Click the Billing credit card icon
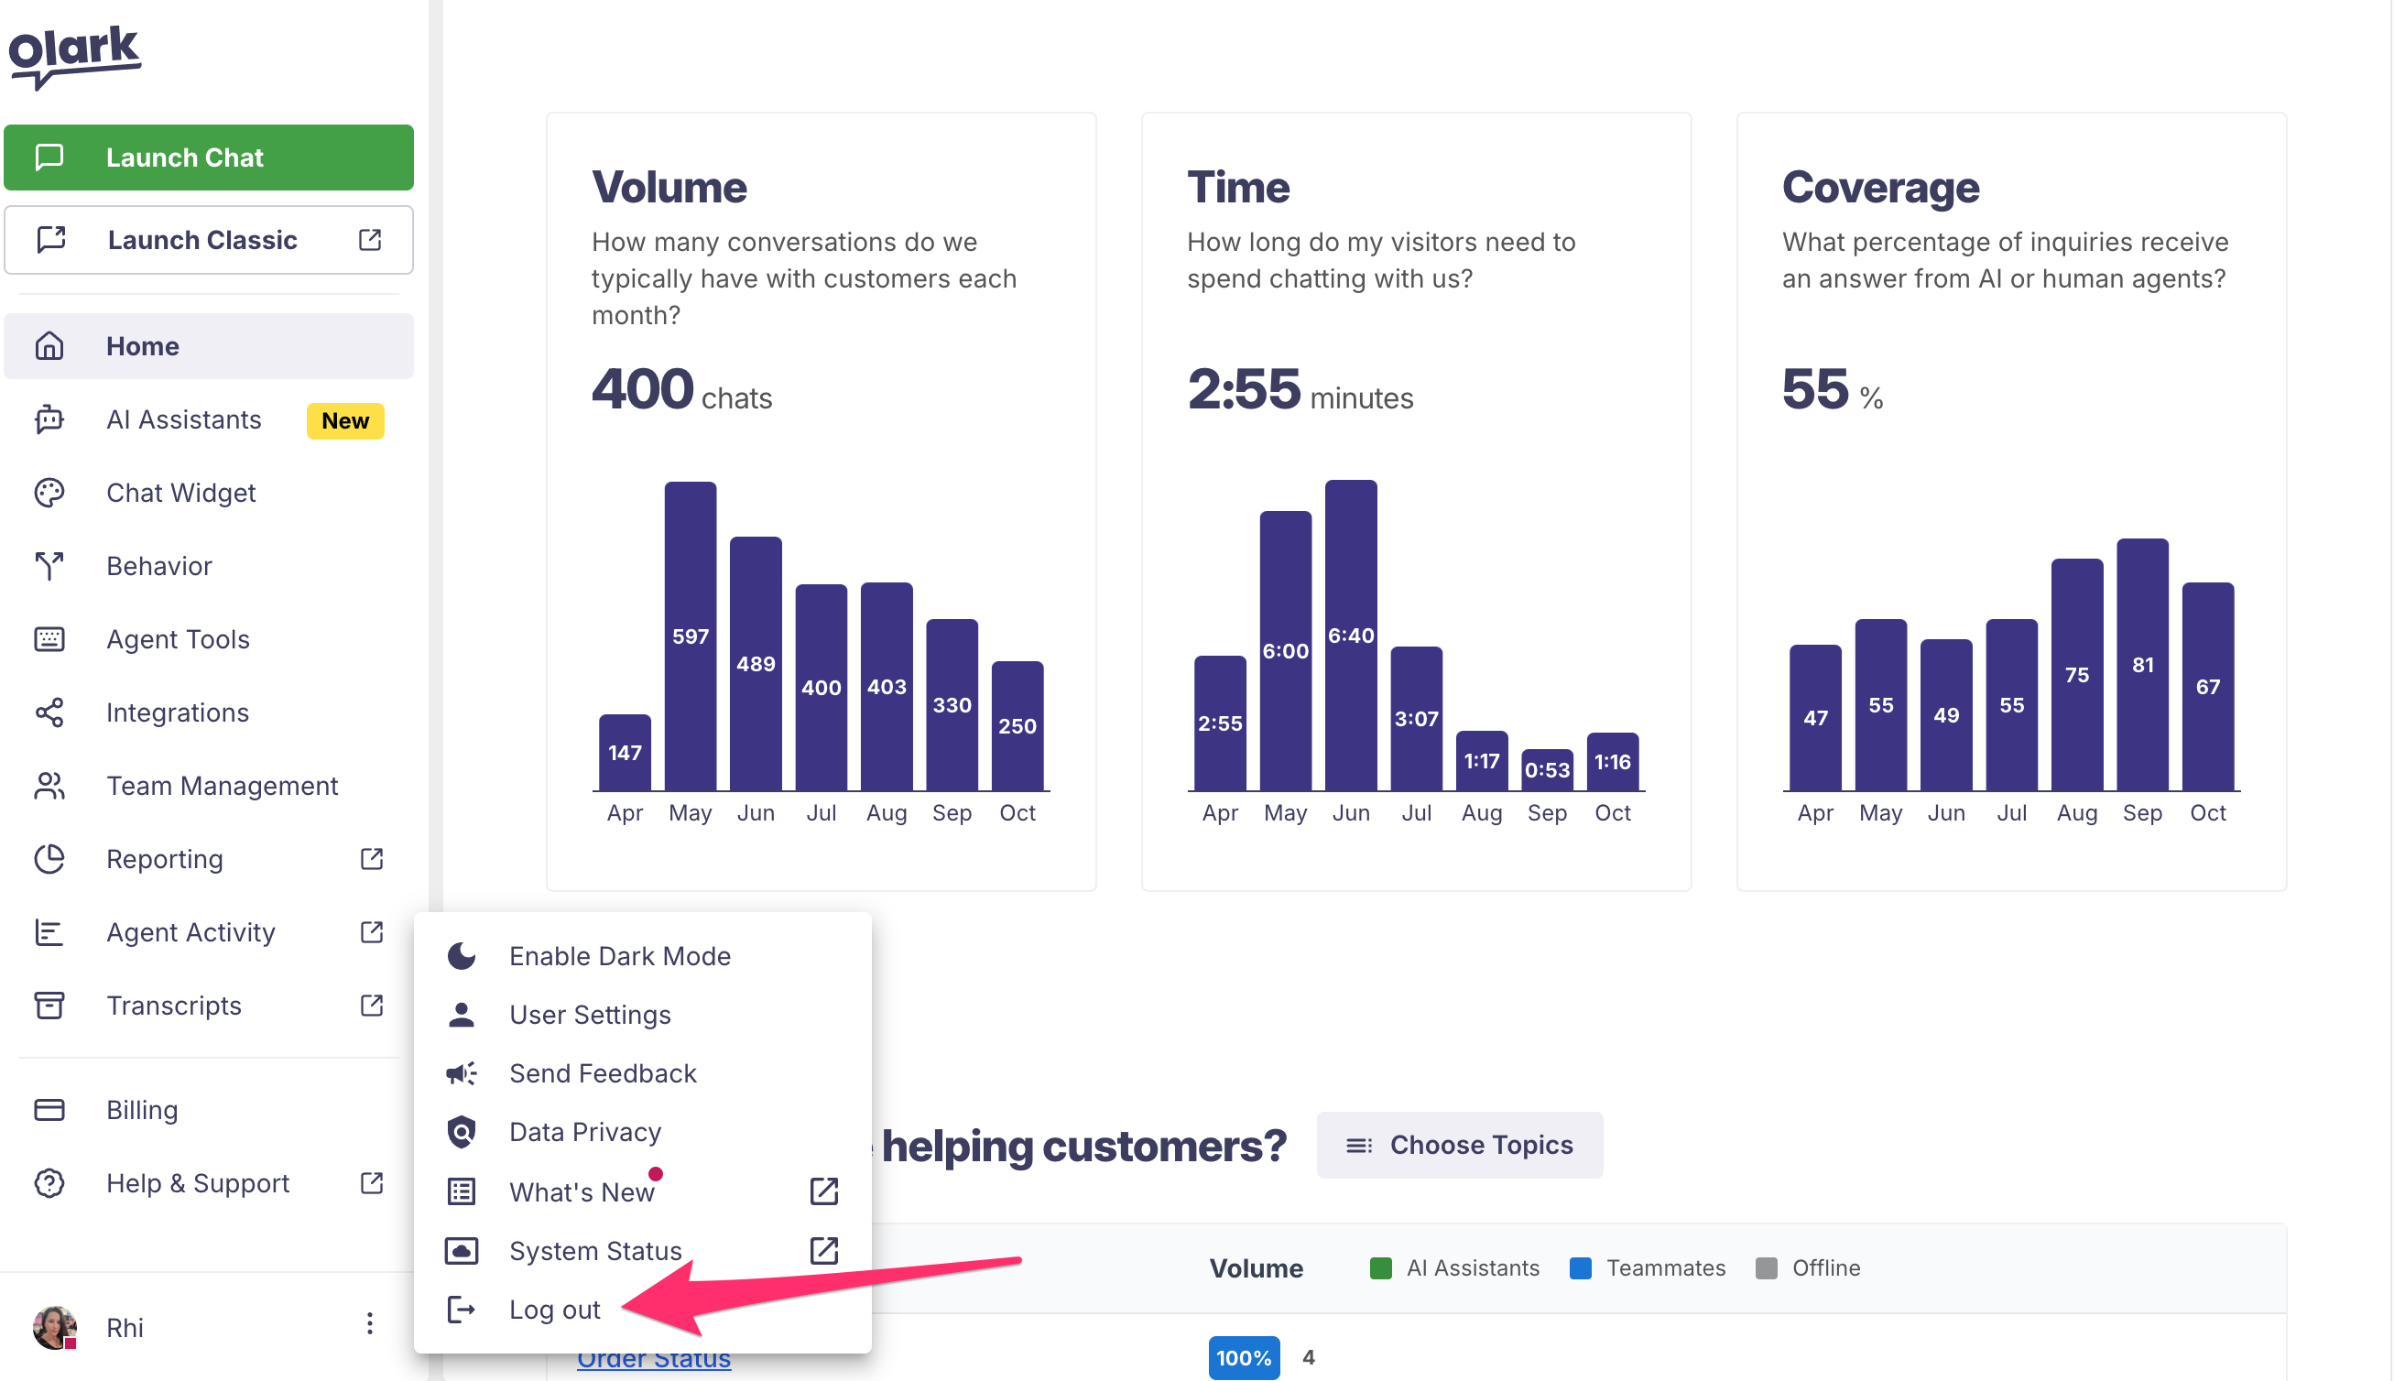 [x=49, y=1110]
